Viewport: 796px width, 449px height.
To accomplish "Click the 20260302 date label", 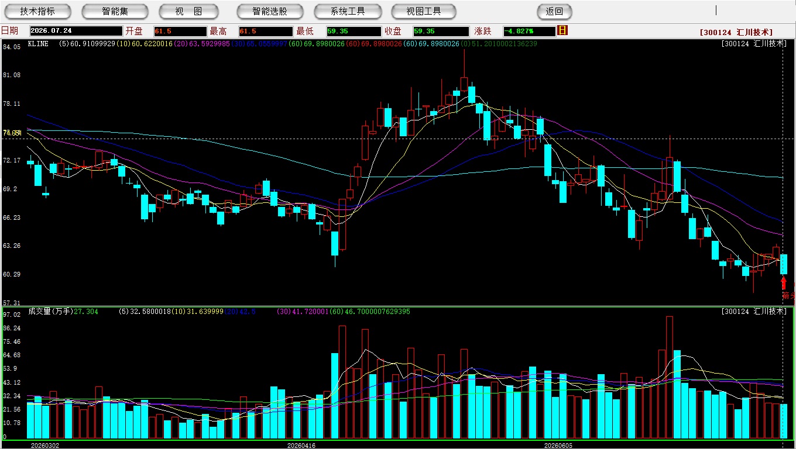I will pos(44,445).
